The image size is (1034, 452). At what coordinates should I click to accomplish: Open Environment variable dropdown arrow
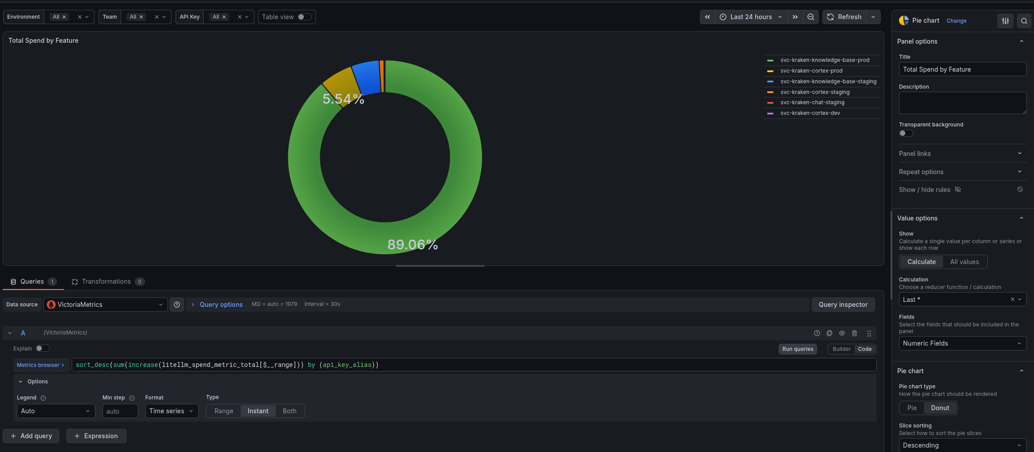pos(87,17)
